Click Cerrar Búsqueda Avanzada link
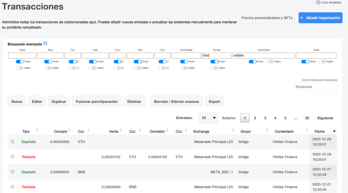Screen dimensions: 348x193 319,80
